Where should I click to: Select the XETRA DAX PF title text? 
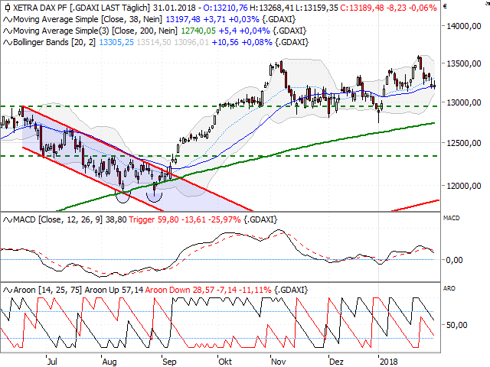(x=40, y=8)
